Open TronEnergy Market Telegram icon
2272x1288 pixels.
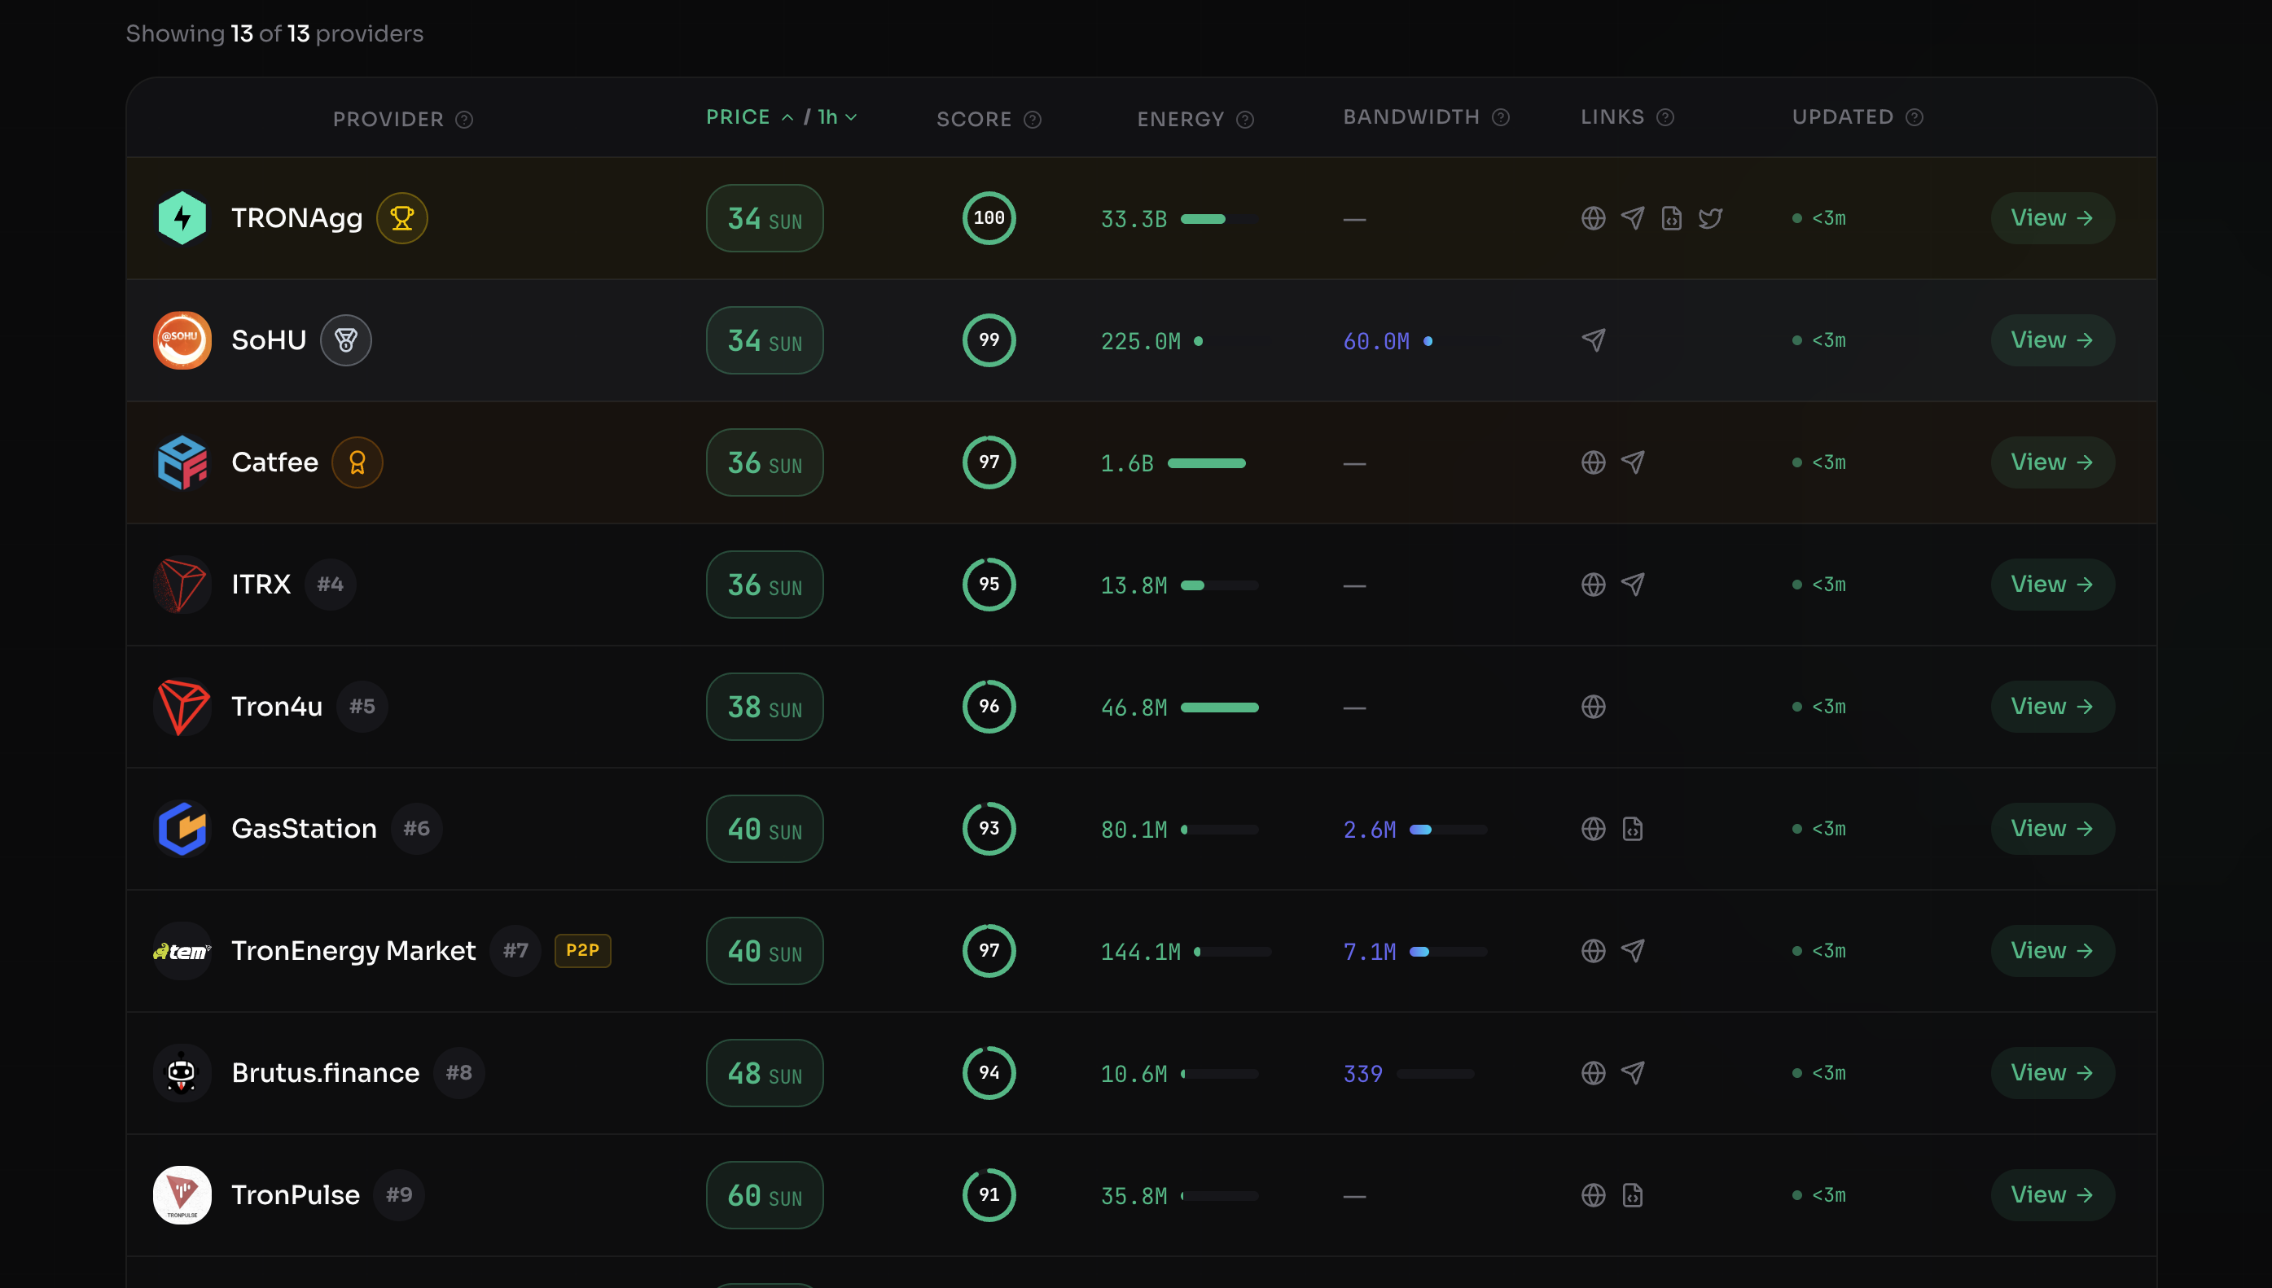click(1632, 950)
